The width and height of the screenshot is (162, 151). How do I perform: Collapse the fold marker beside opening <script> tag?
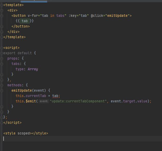tap(2, 48)
